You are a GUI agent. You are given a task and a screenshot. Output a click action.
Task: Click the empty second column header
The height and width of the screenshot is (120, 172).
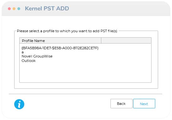pyautogui.click(x=126, y=41)
